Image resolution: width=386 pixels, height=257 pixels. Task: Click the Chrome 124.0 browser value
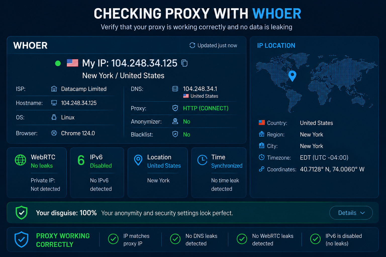coord(78,133)
